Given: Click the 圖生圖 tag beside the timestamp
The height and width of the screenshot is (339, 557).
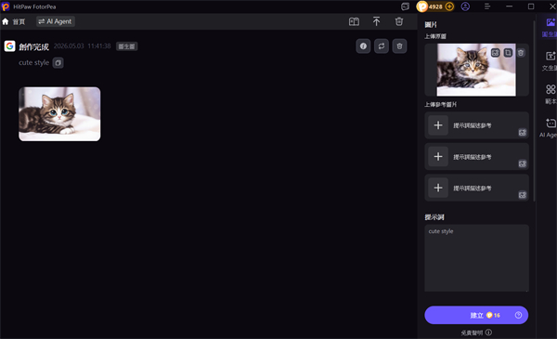Looking at the screenshot, I should point(126,46).
